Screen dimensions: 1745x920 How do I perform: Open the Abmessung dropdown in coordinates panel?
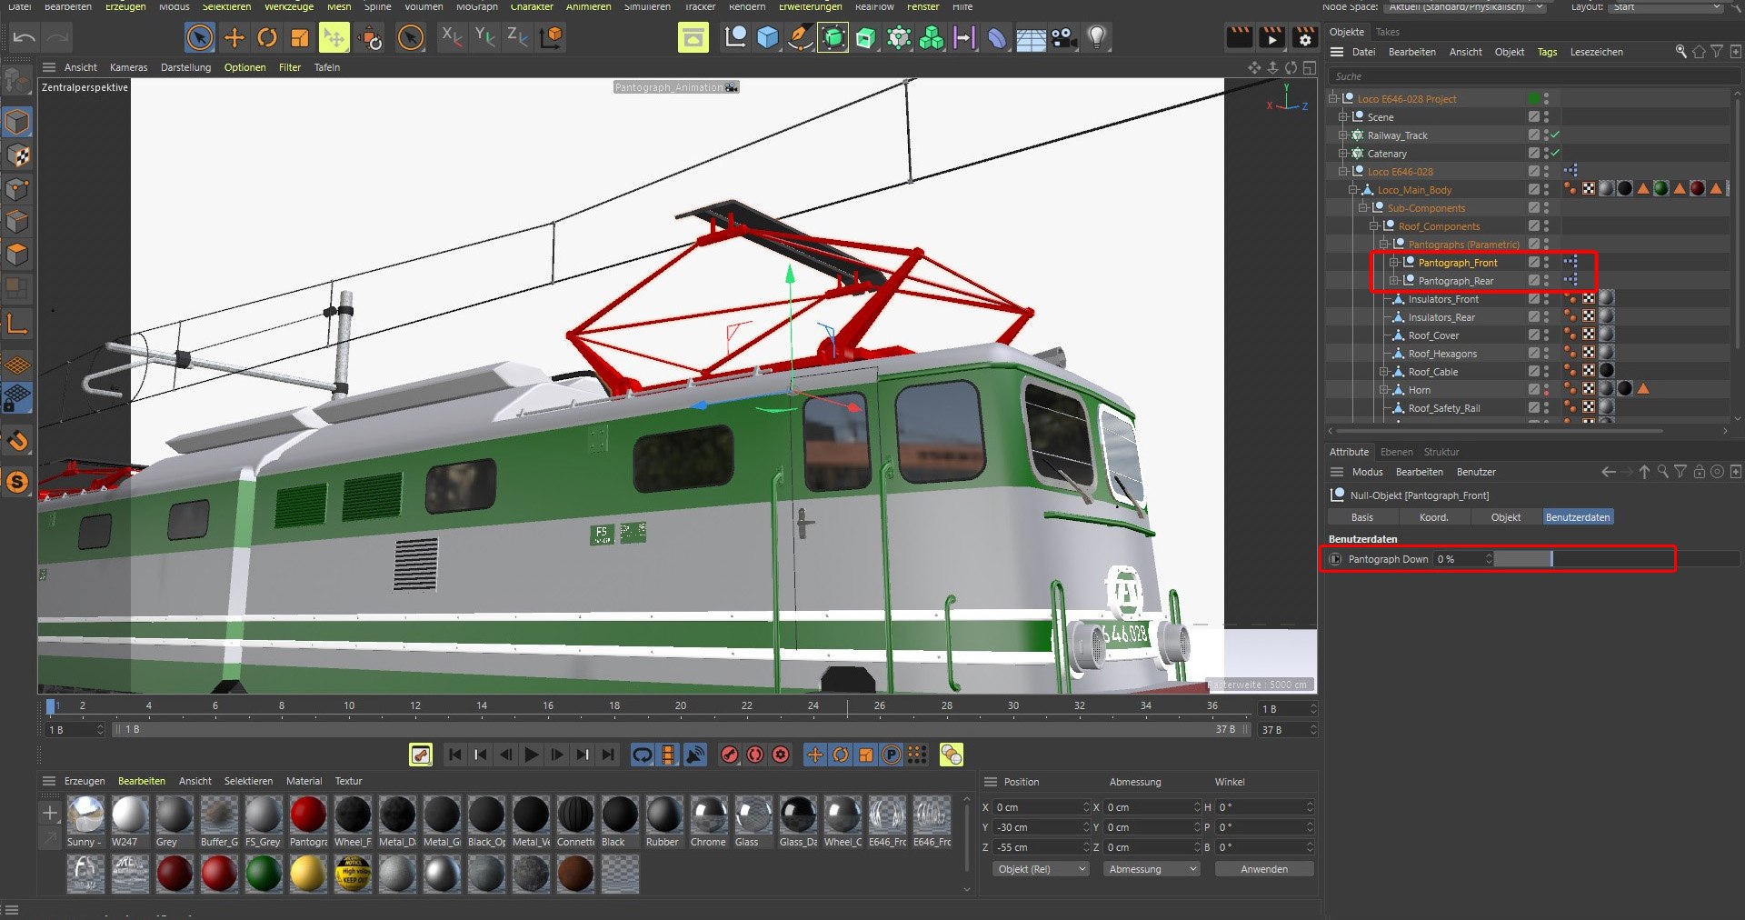pos(1151,869)
